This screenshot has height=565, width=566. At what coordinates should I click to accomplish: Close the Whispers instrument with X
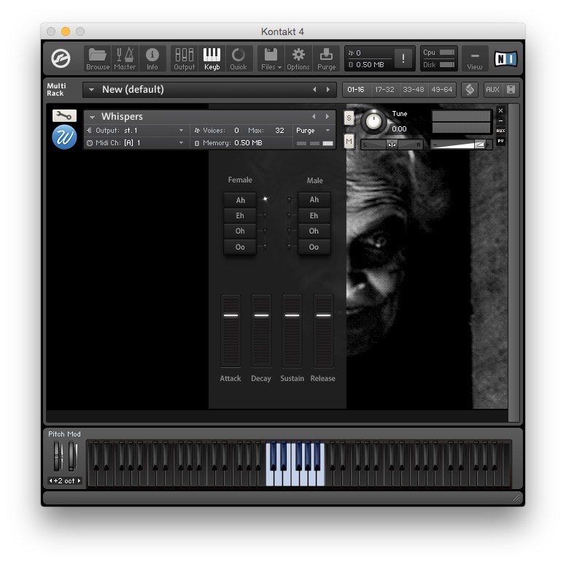(500, 110)
